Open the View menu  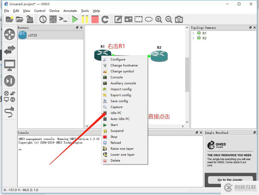pos(26,11)
